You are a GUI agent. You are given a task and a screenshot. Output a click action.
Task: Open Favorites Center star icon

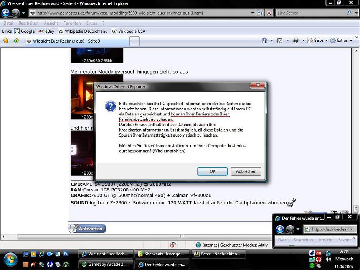pyautogui.click(x=6, y=41)
